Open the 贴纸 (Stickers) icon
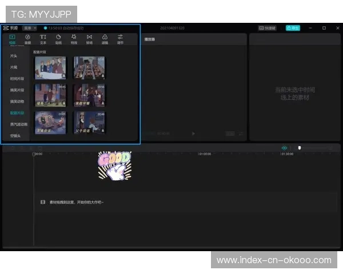343x274 pixels. tap(58, 39)
